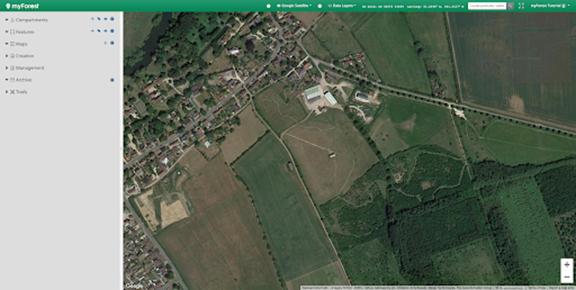Viewport: 576px width, 290px height.
Task: Zoom out on the map
Action: click(566, 277)
